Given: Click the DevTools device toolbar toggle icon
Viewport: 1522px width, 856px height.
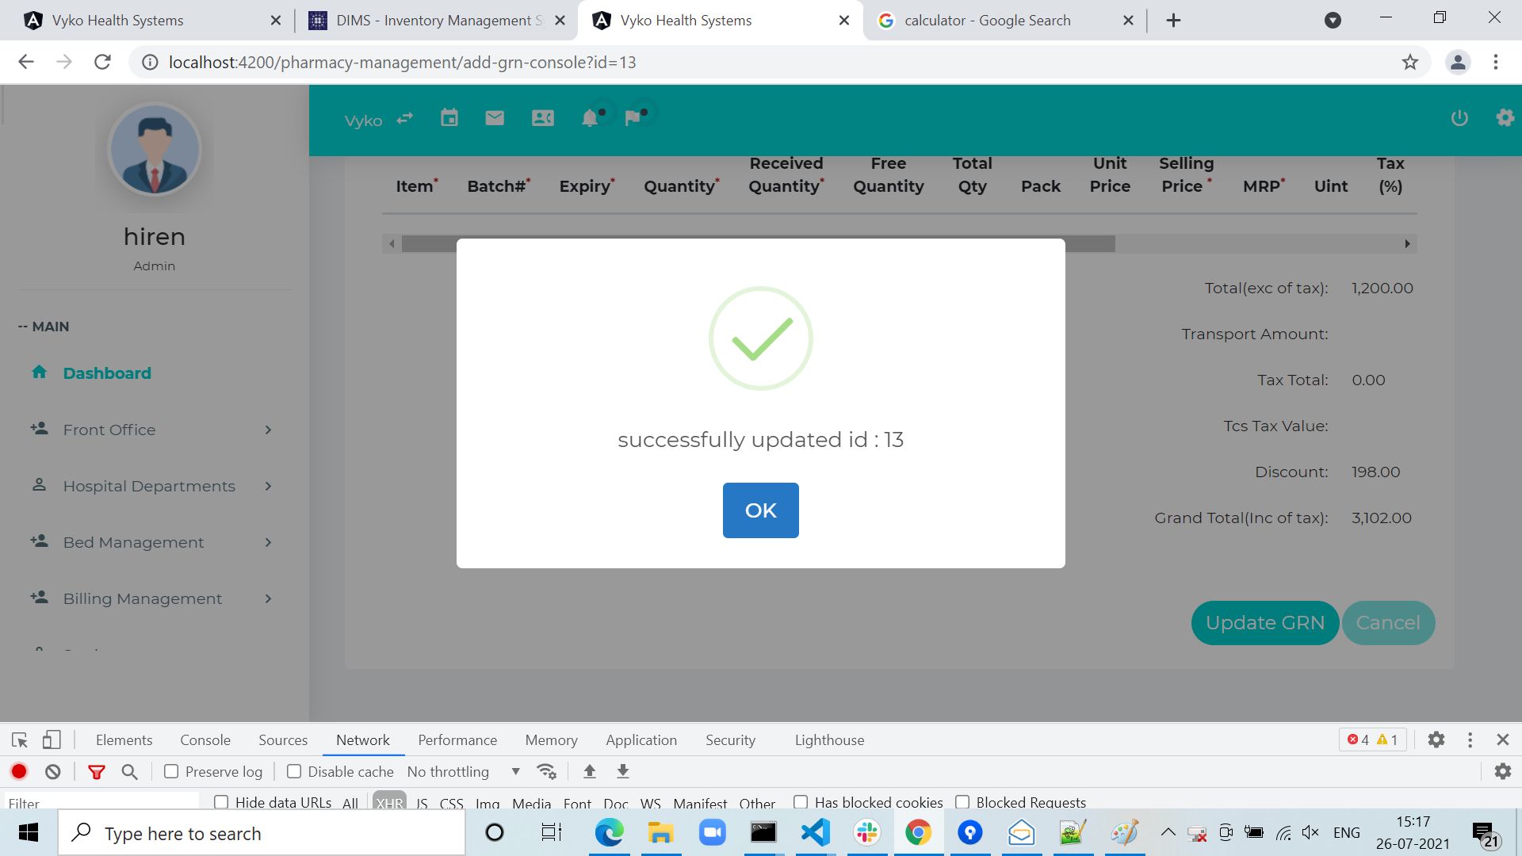Looking at the screenshot, I should (x=52, y=739).
